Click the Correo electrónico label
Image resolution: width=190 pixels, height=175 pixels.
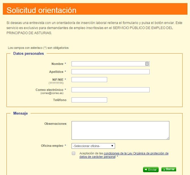[49, 90]
